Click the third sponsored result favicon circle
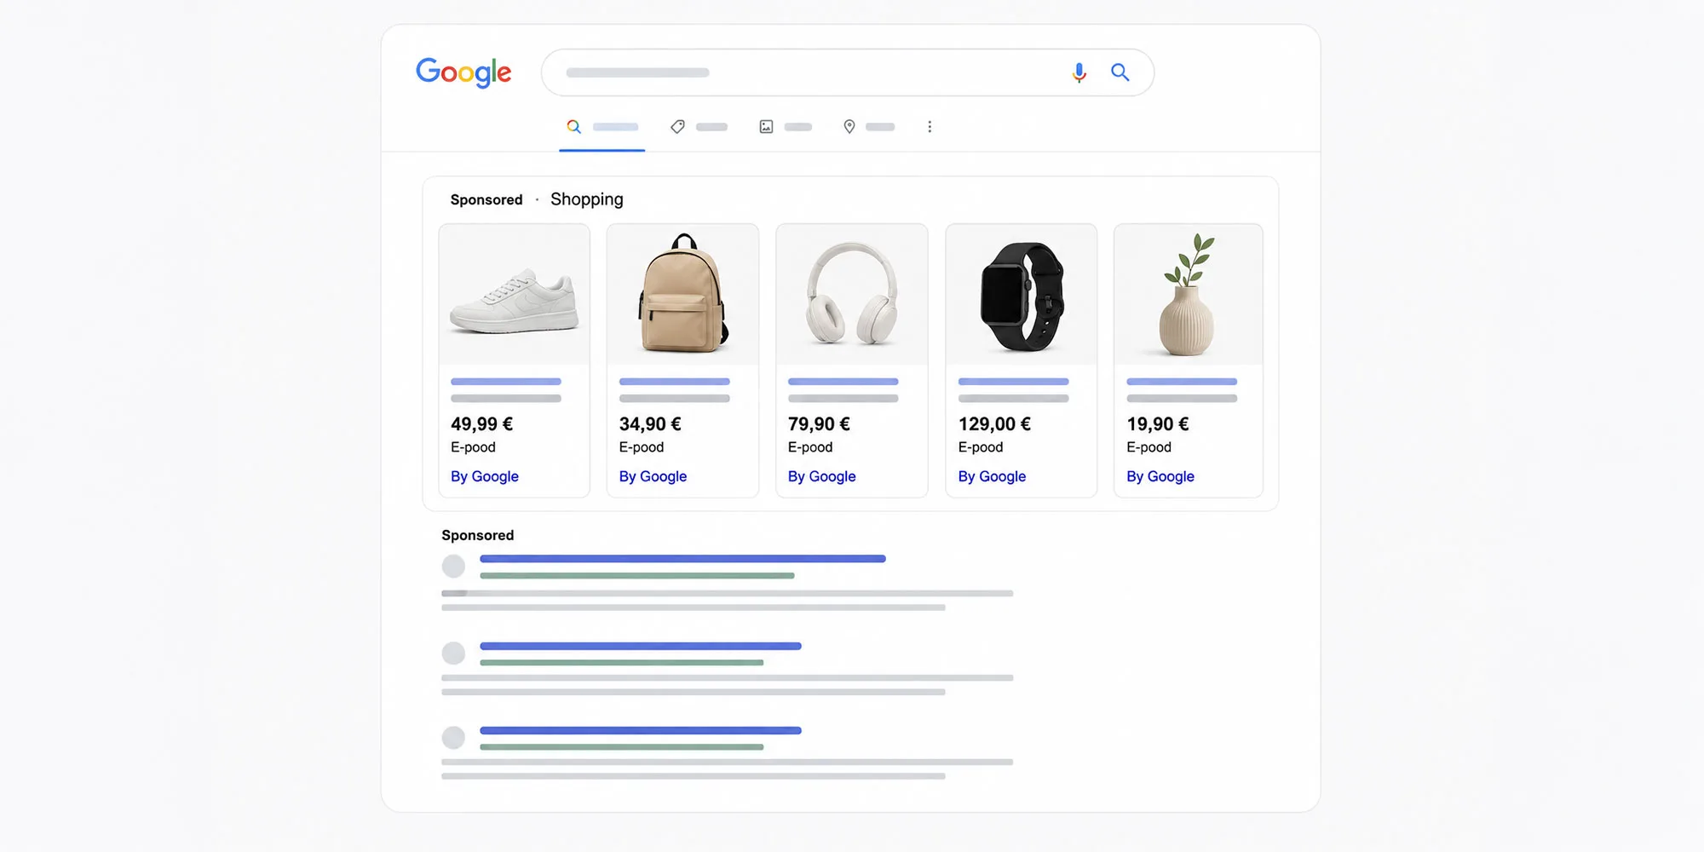The width and height of the screenshot is (1704, 852). 453,737
